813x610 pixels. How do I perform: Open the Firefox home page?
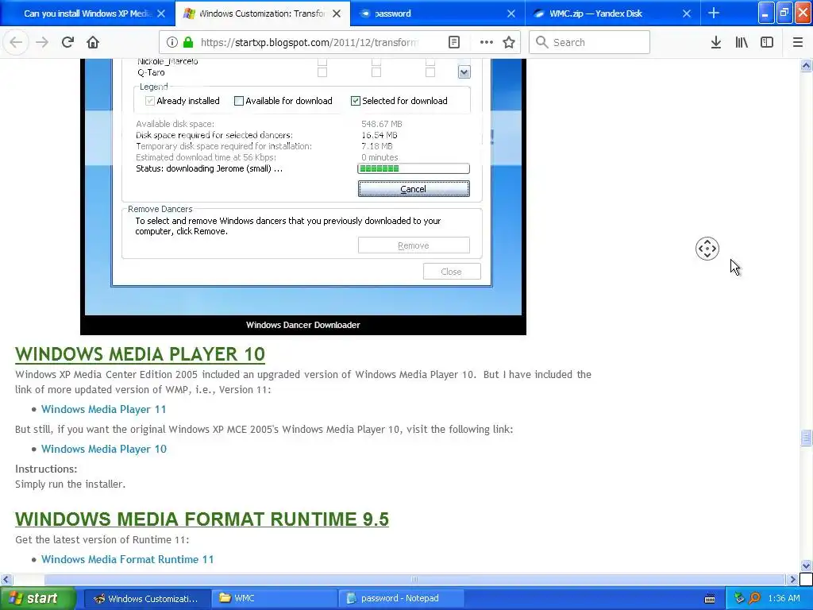pyautogui.click(x=93, y=42)
